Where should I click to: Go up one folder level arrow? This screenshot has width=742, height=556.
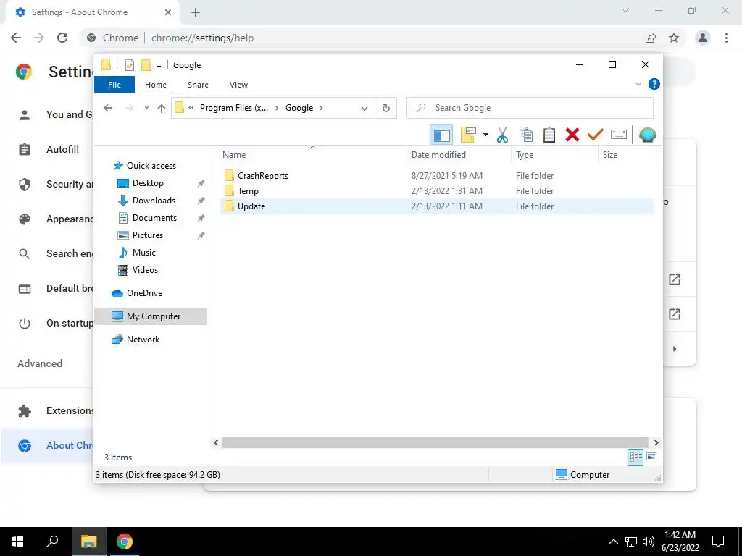click(162, 109)
